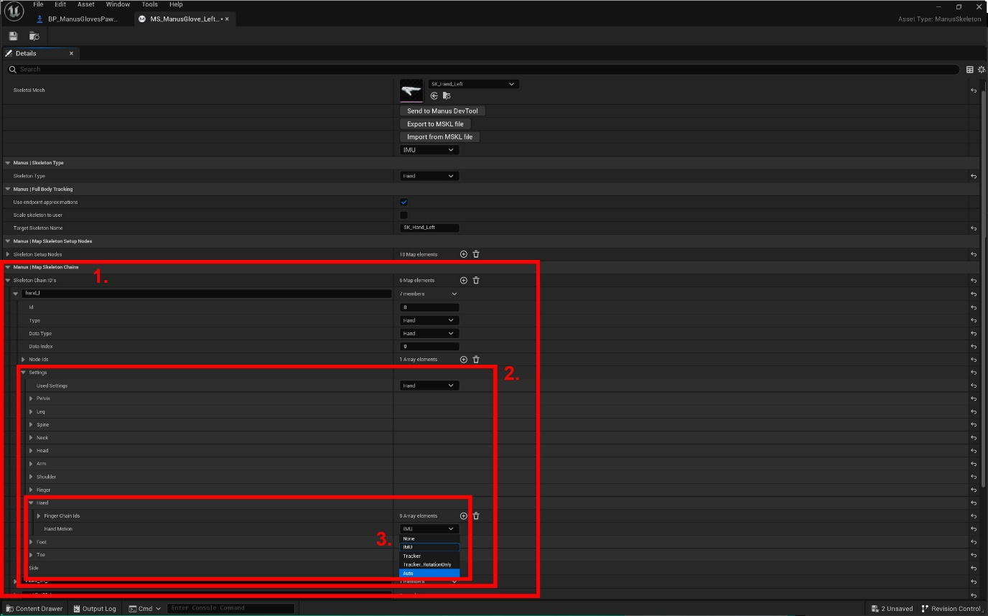Collapse the Manus Map Skeleton Chains section
The width and height of the screenshot is (988, 616).
(x=8, y=267)
